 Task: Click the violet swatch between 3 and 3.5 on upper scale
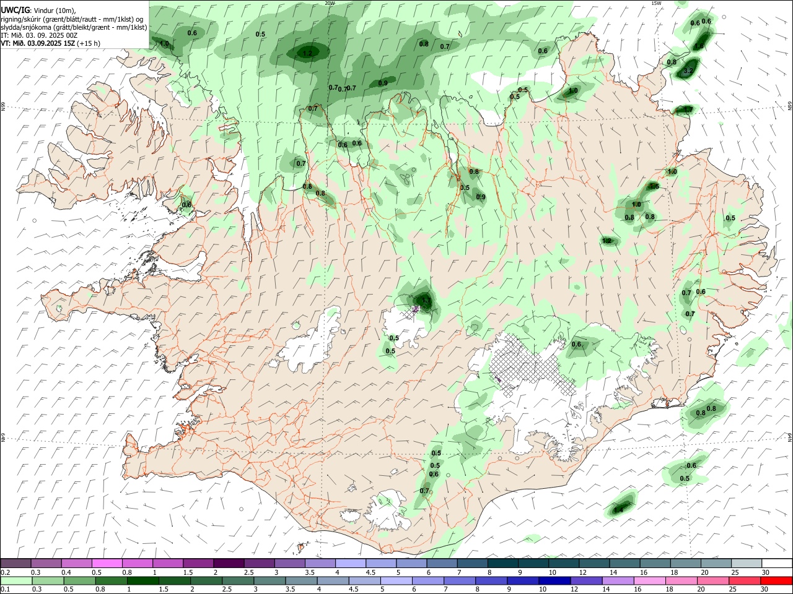pyautogui.click(x=290, y=563)
